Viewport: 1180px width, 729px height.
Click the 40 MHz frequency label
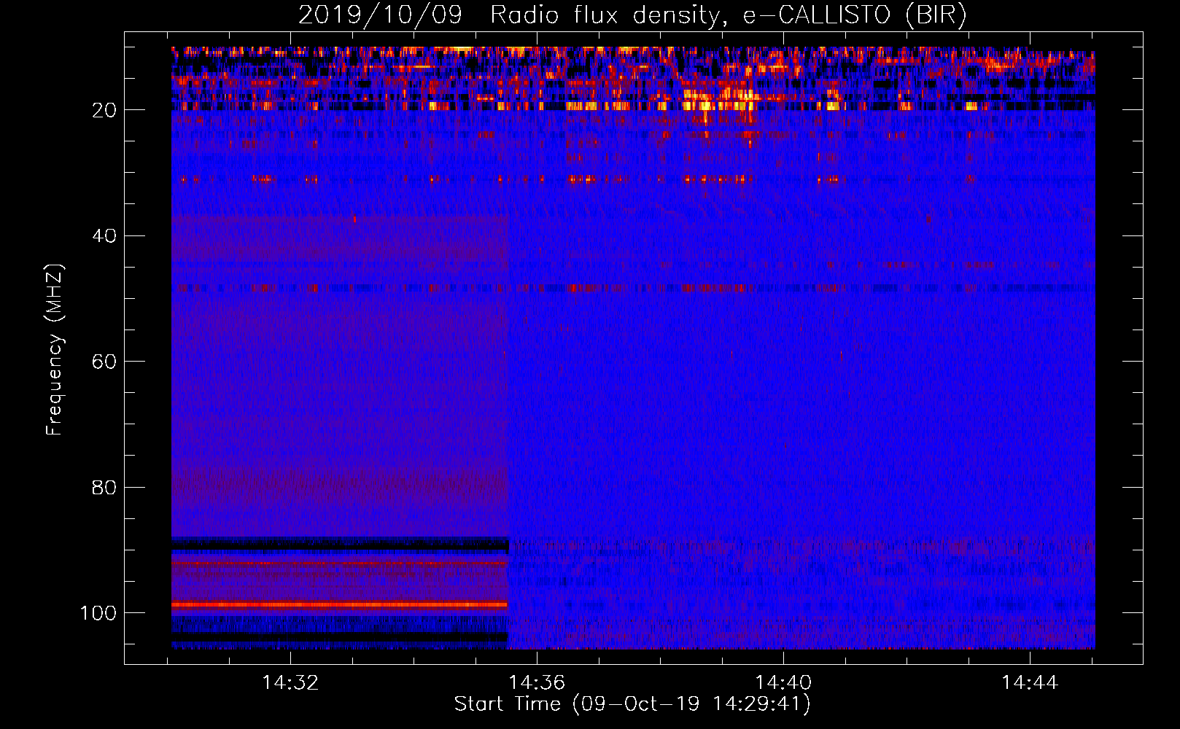(105, 236)
